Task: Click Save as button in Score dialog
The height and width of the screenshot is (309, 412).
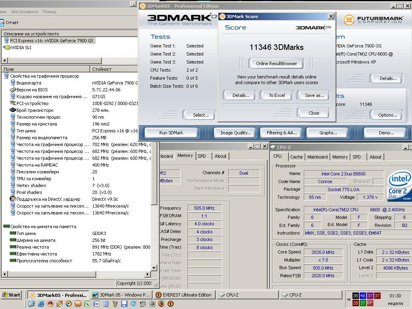Action: click(314, 95)
